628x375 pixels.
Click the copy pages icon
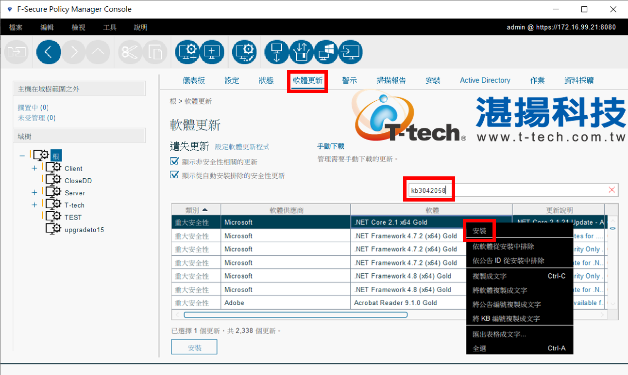[155, 52]
